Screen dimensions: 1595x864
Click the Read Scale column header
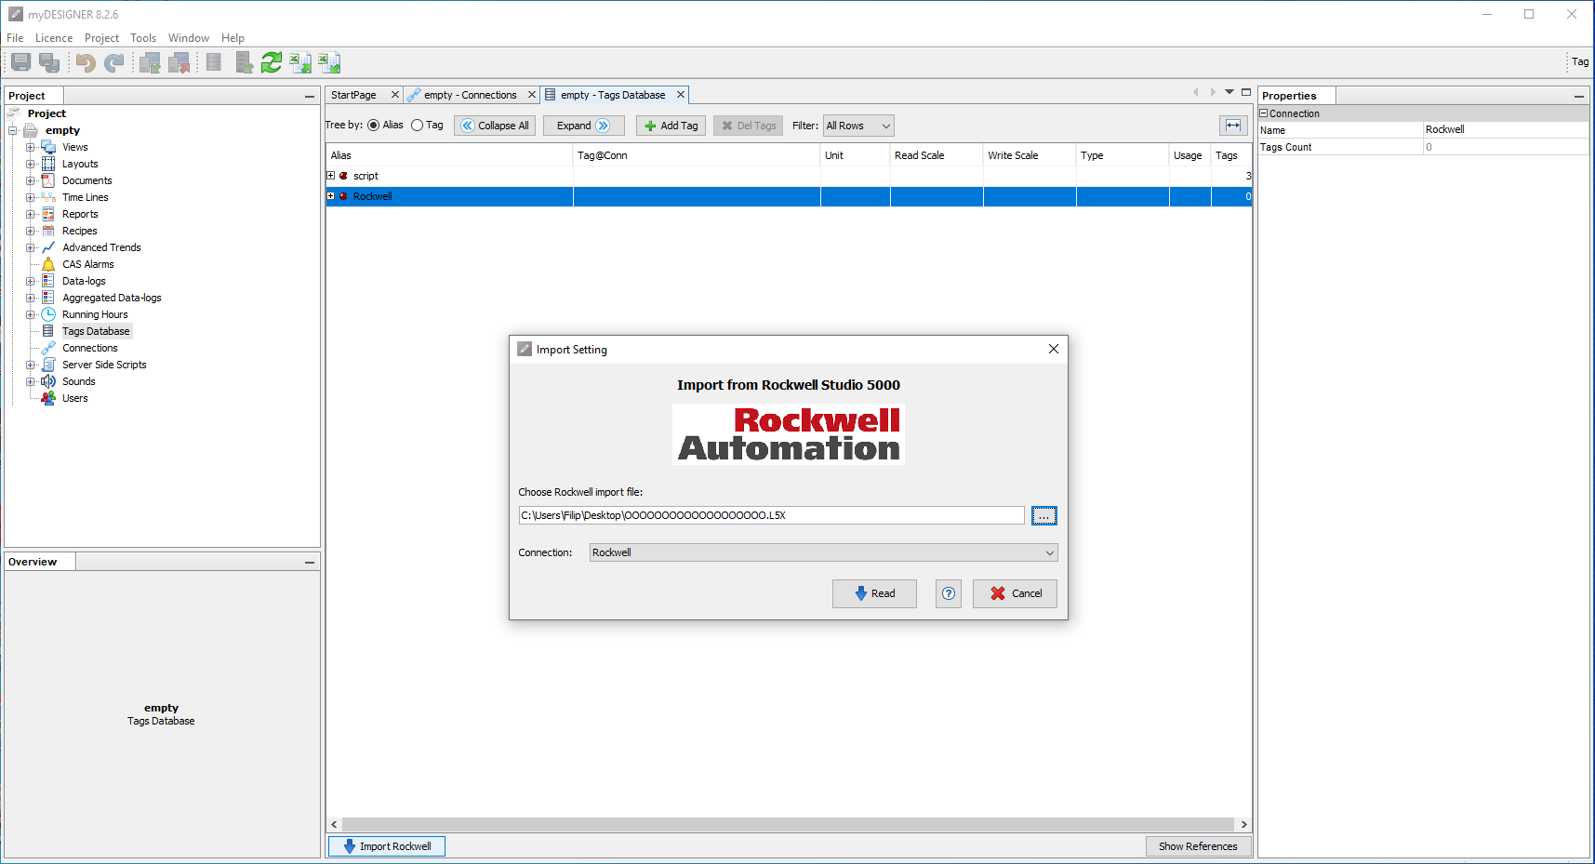pos(937,155)
